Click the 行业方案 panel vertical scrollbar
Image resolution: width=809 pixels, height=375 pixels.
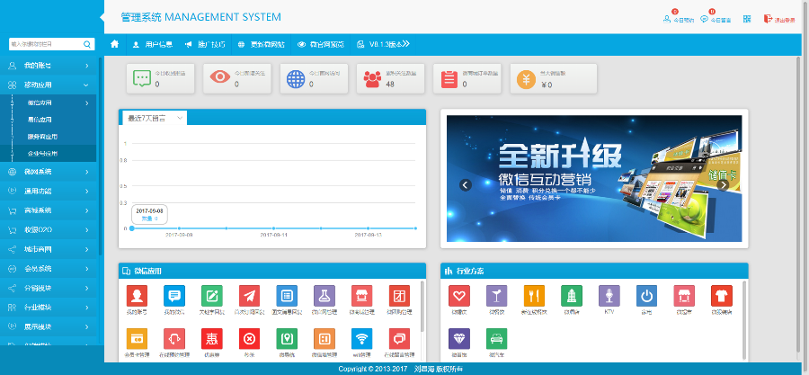(x=744, y=320)
